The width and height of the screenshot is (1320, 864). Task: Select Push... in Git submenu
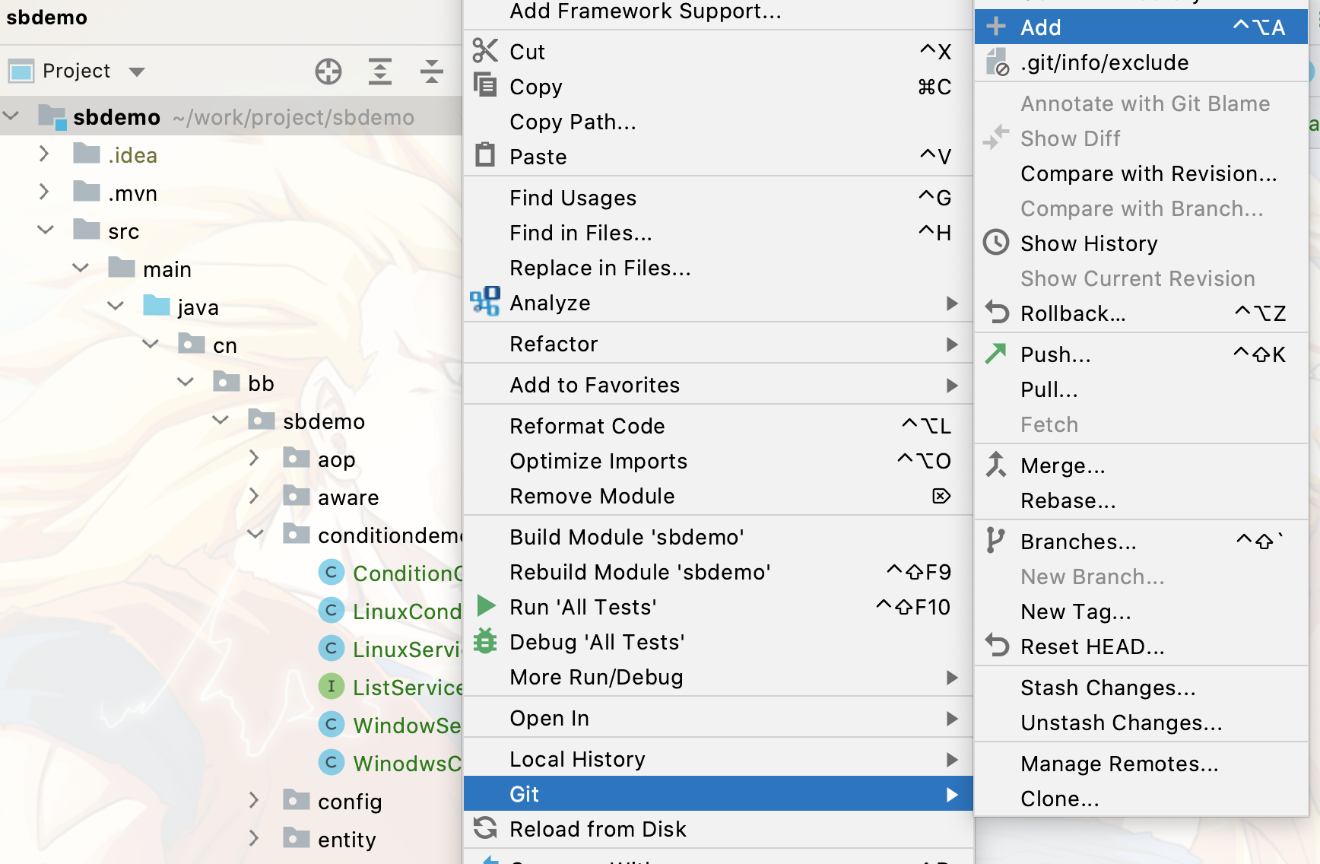click(x=1055, y=354)
